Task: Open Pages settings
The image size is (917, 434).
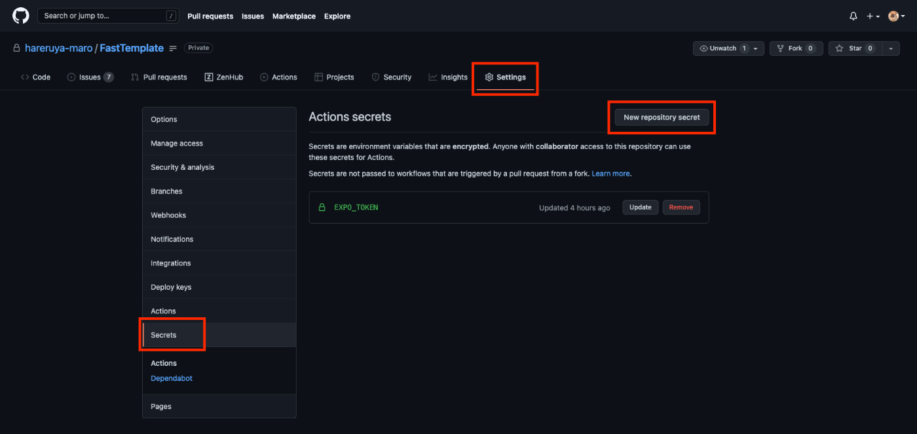Action: coord(219,406)
